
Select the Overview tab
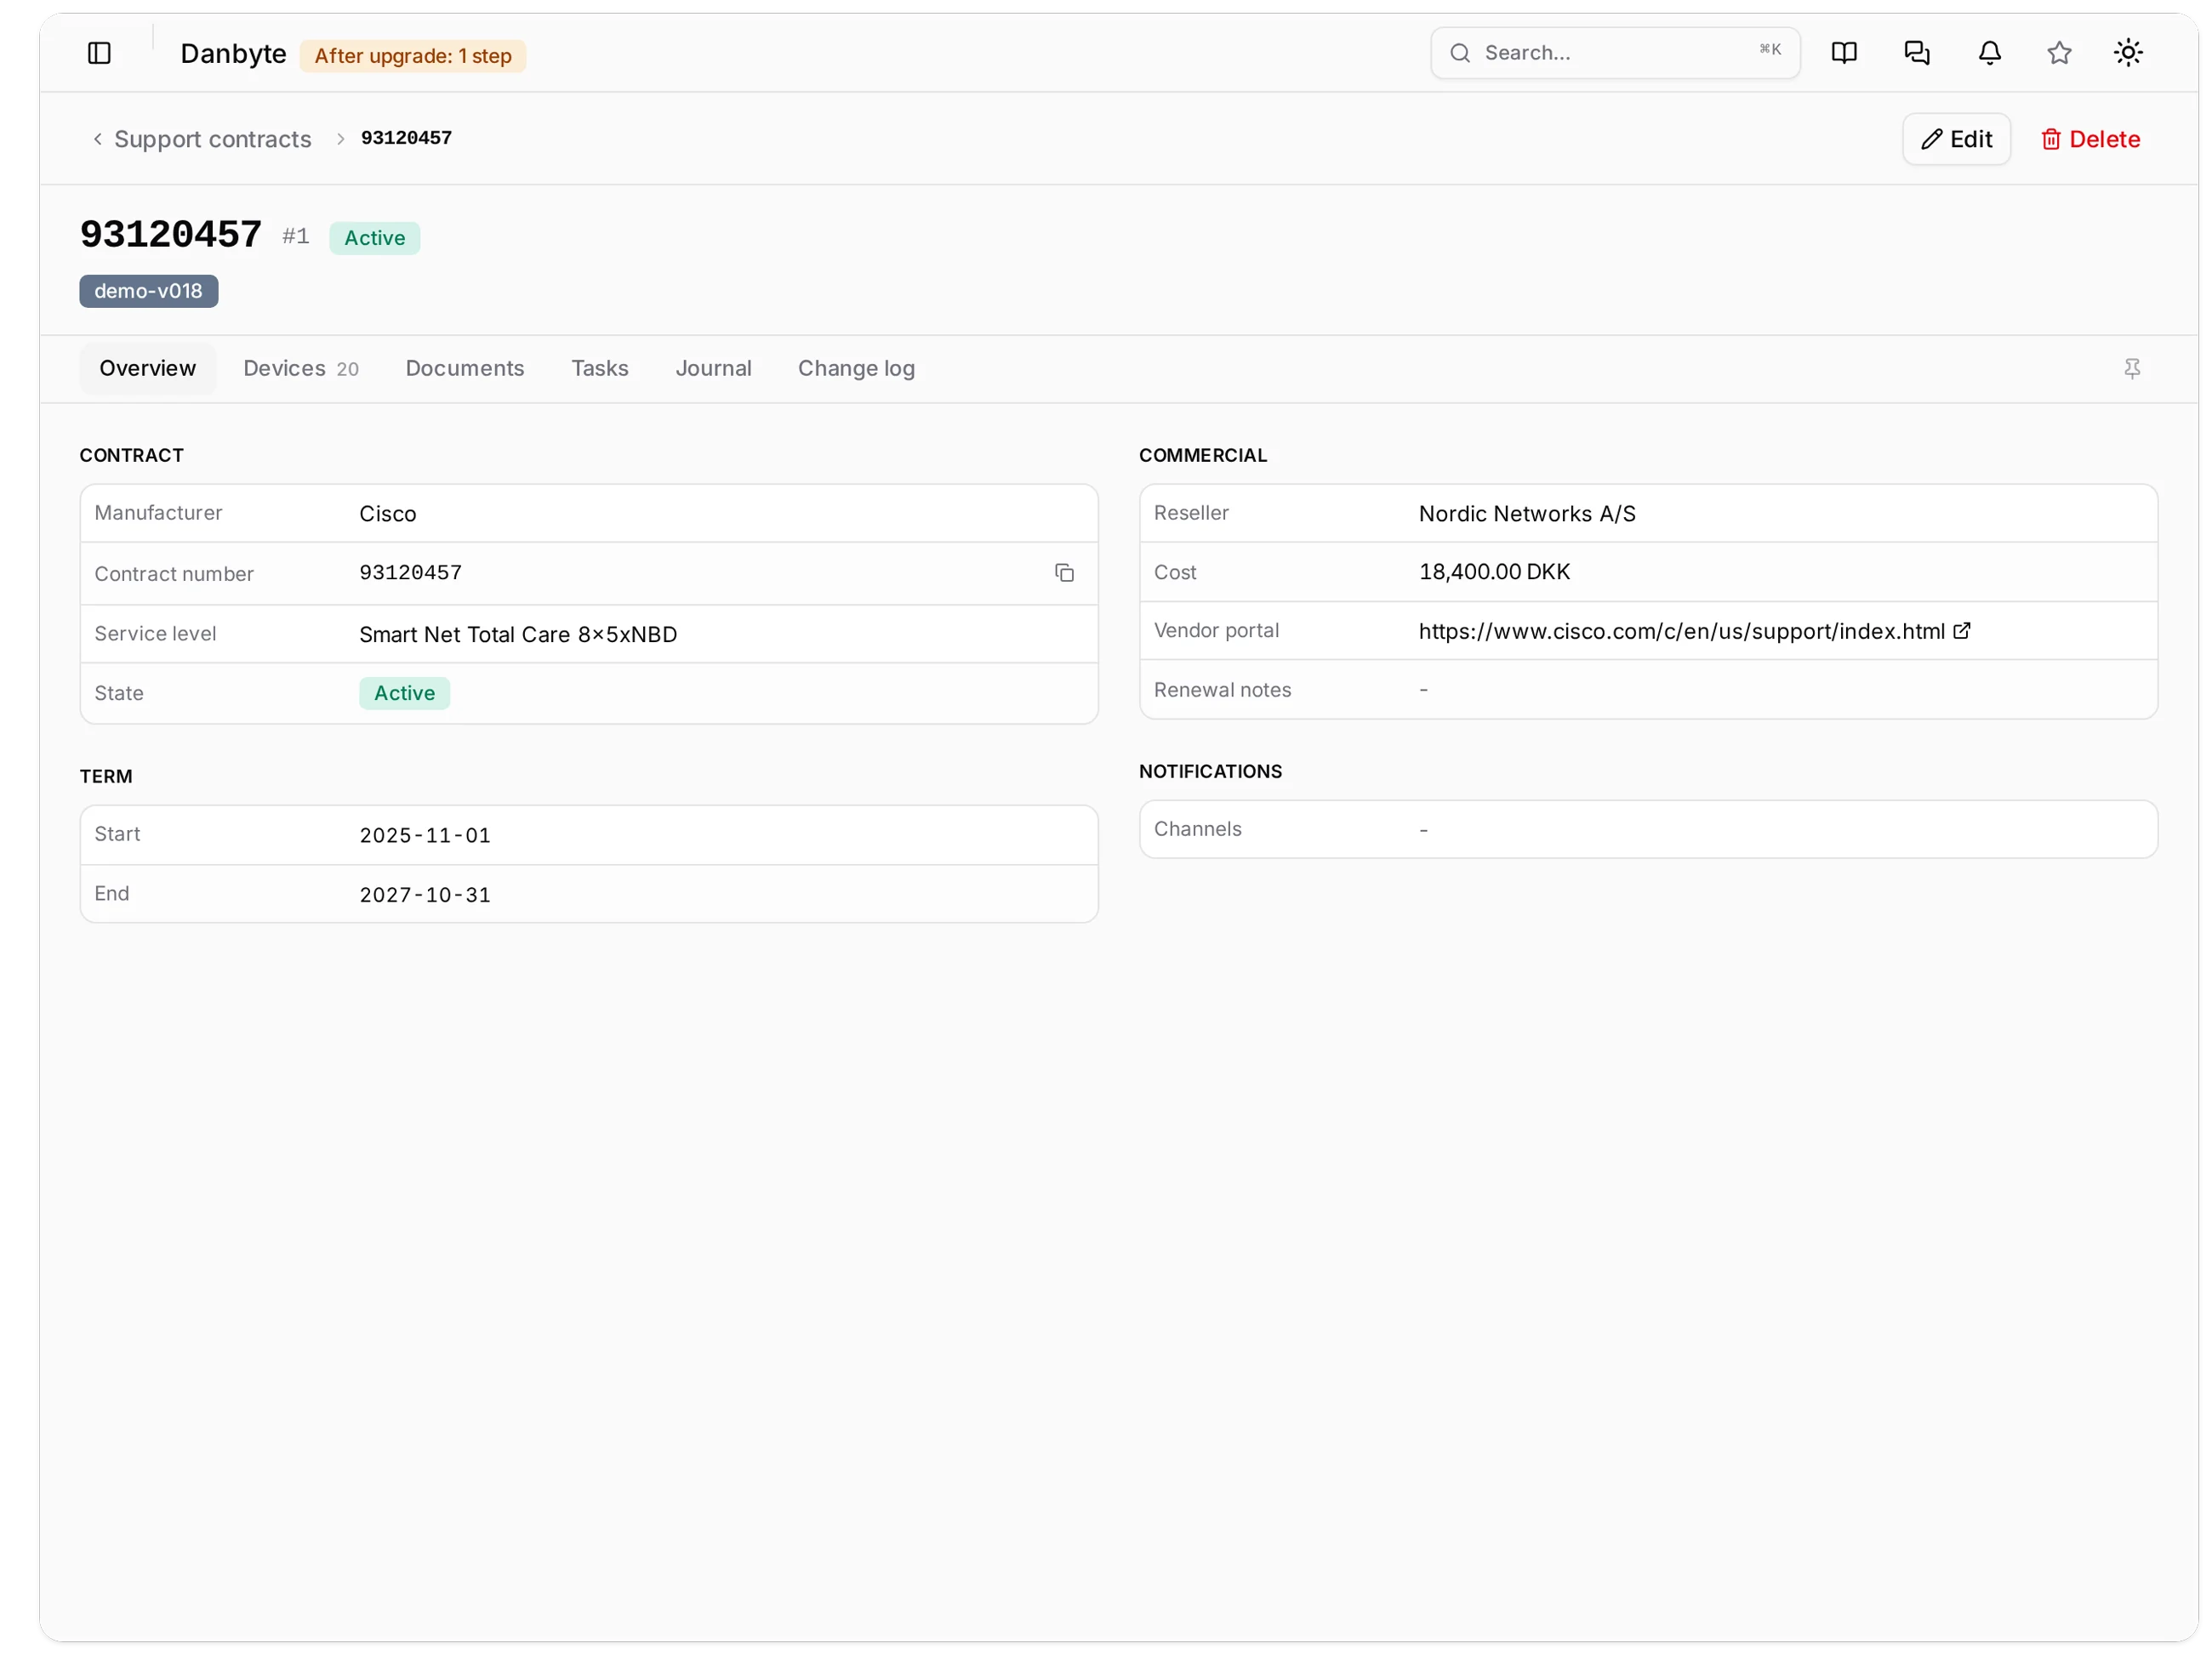pos(148,369)
